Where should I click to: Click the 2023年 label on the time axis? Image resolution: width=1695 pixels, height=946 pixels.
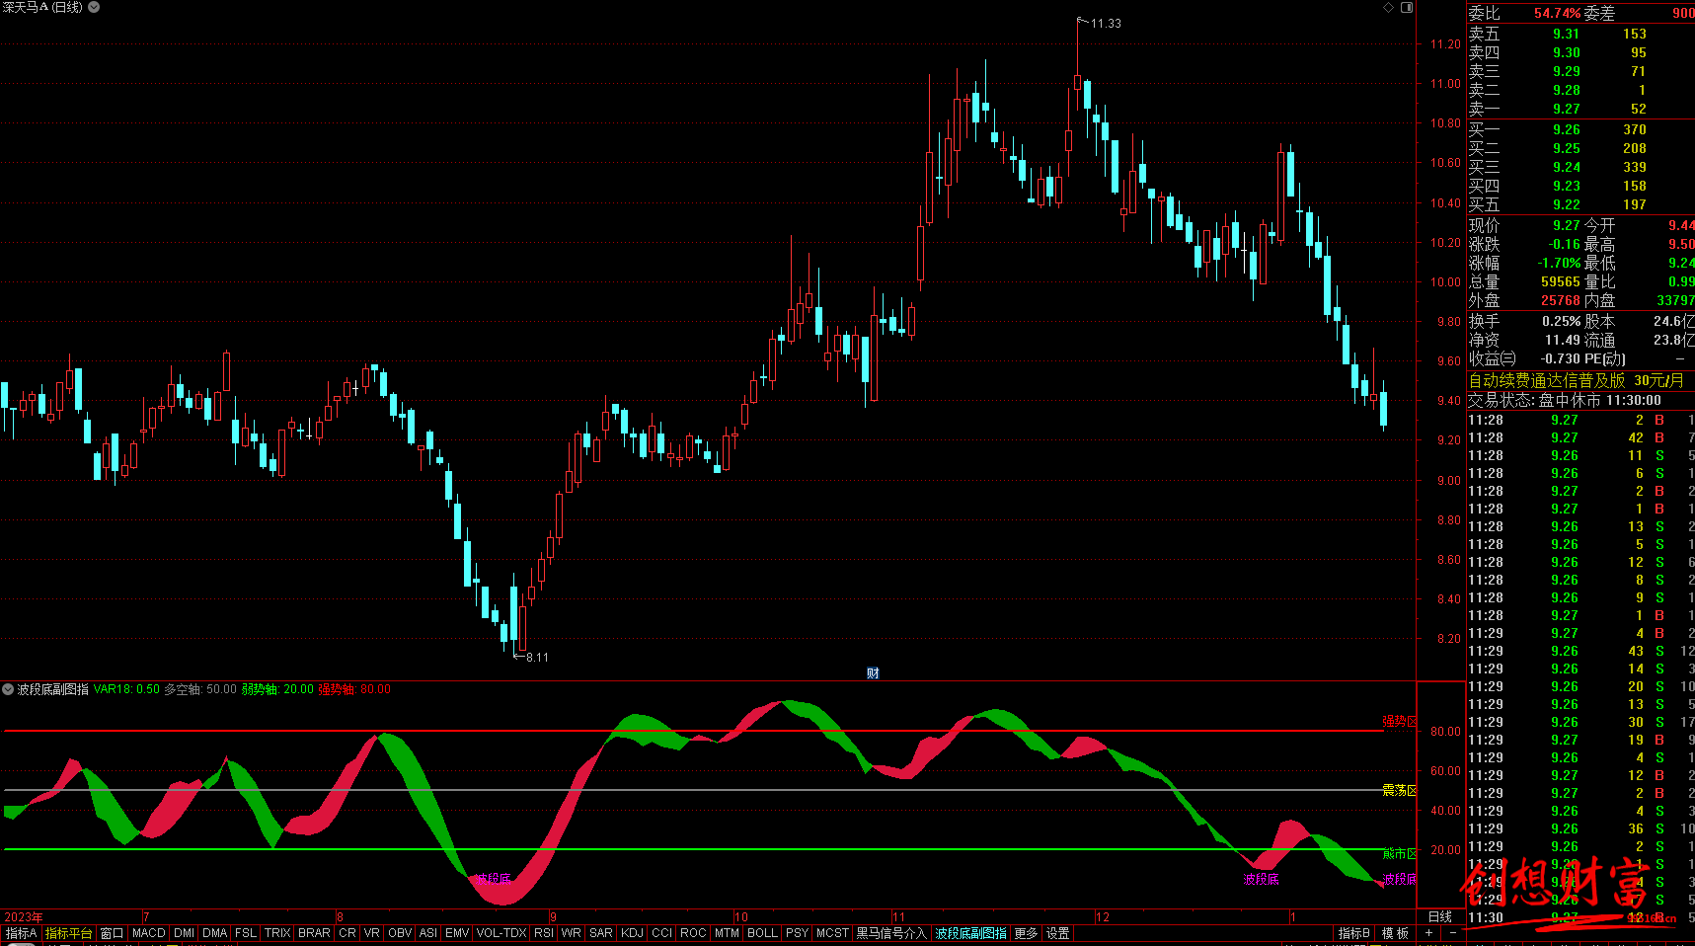point(24,917)
